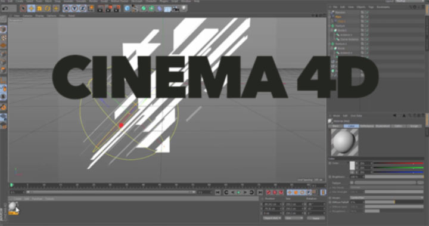Adjust the green color slider
The height and width of the screenshot is (226, 429).
tap(399, 168)
